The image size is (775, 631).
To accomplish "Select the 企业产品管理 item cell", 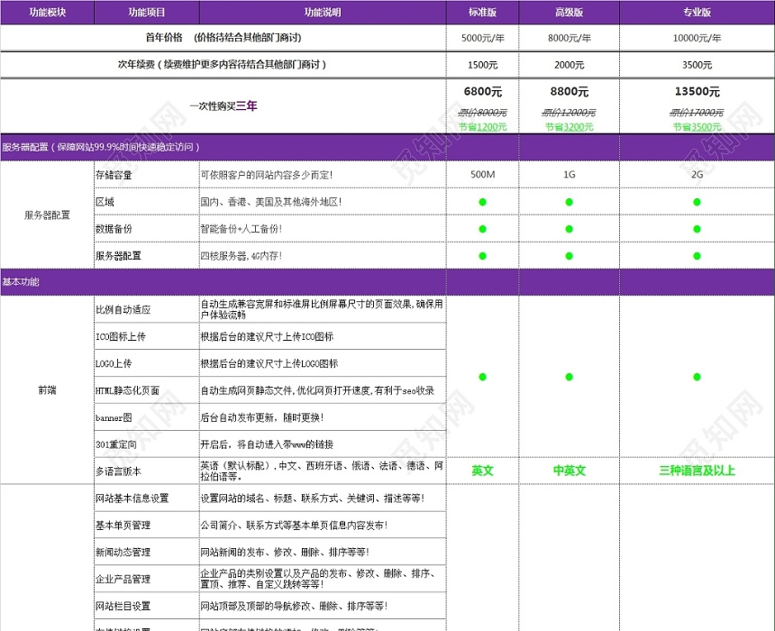I will [147, 579].
